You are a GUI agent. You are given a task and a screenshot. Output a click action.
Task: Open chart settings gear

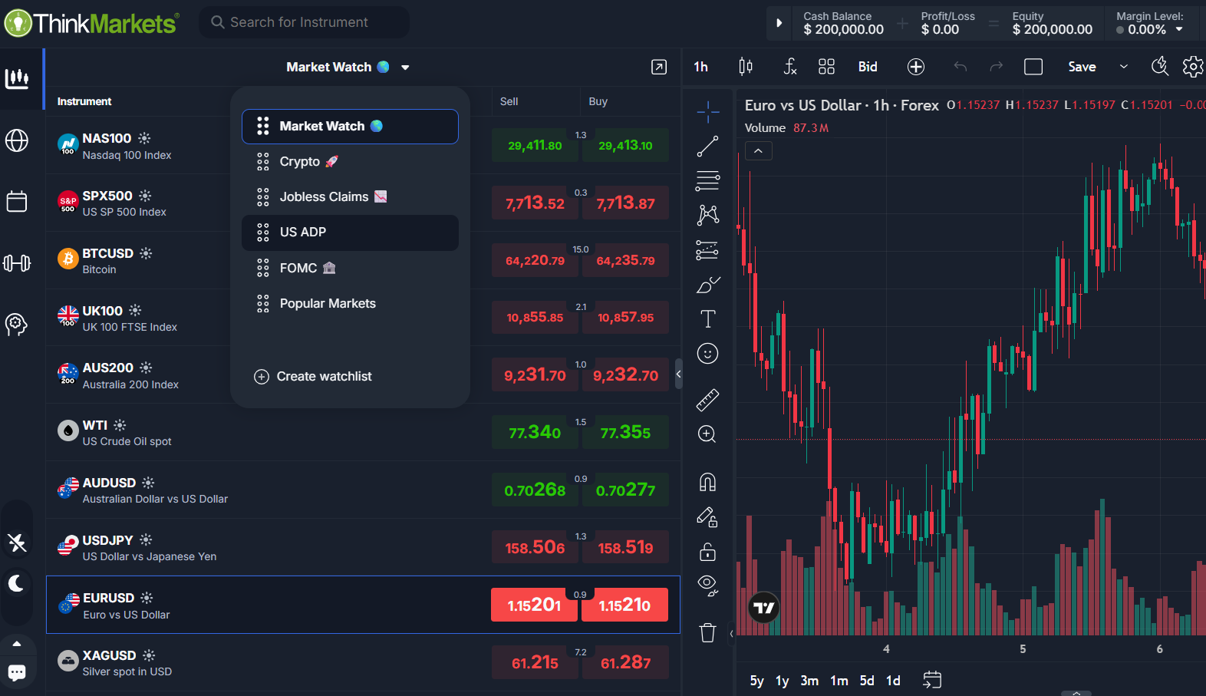(1193, 67)
